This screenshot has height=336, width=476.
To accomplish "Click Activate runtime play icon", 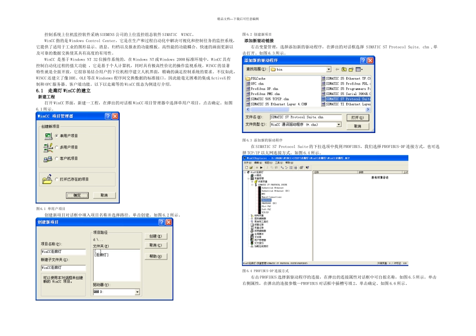I will [x=262, y=167].
